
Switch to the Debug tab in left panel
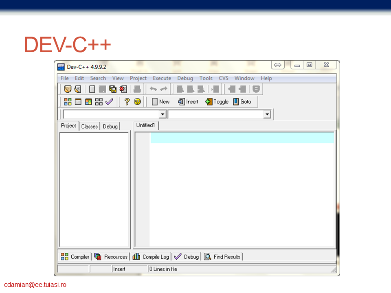click(110, 126)
